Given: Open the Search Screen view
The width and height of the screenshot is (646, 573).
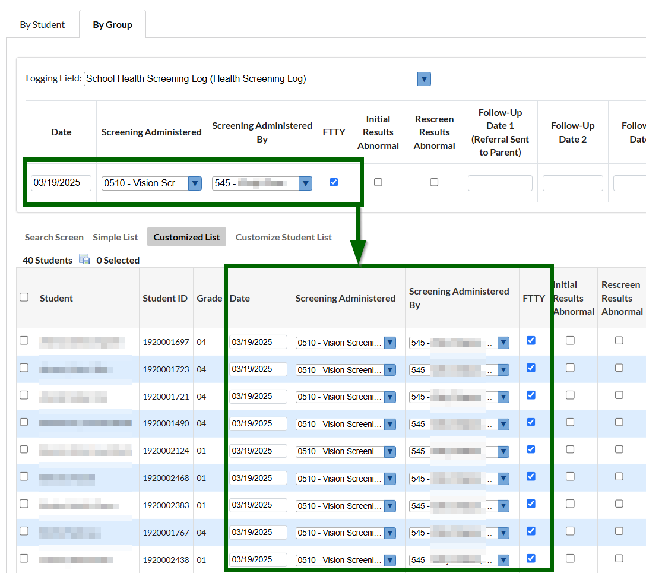Looking at the screenshot, I should tap(54, 238).
